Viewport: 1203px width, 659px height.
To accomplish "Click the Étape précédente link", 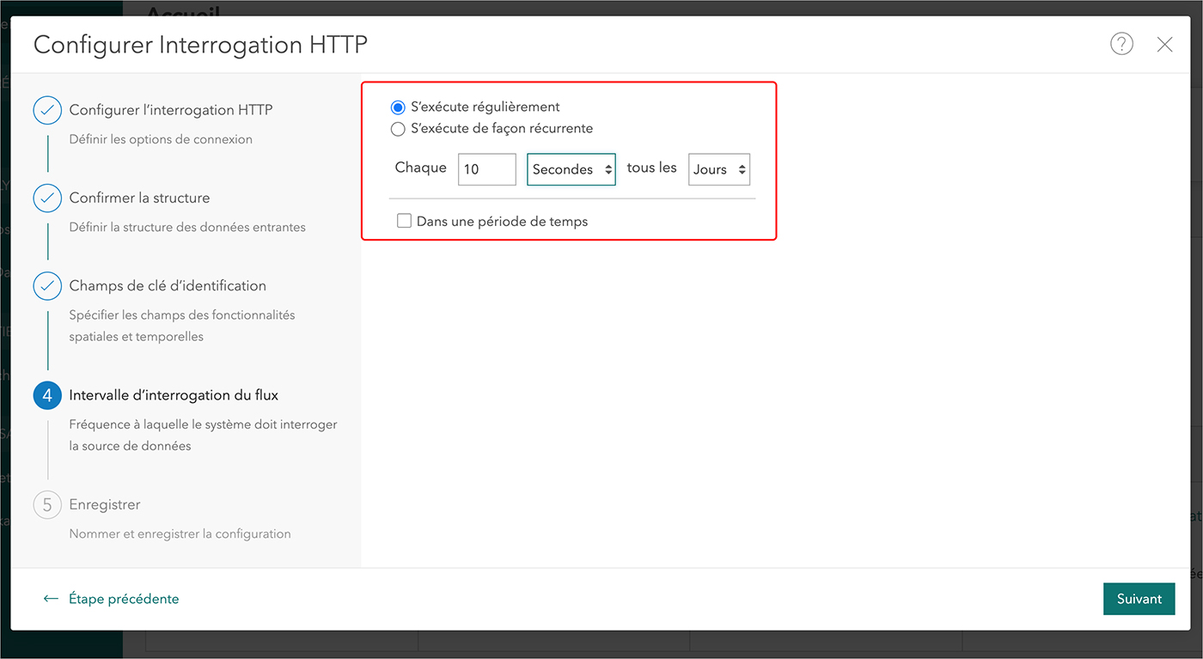I will 124,599.
